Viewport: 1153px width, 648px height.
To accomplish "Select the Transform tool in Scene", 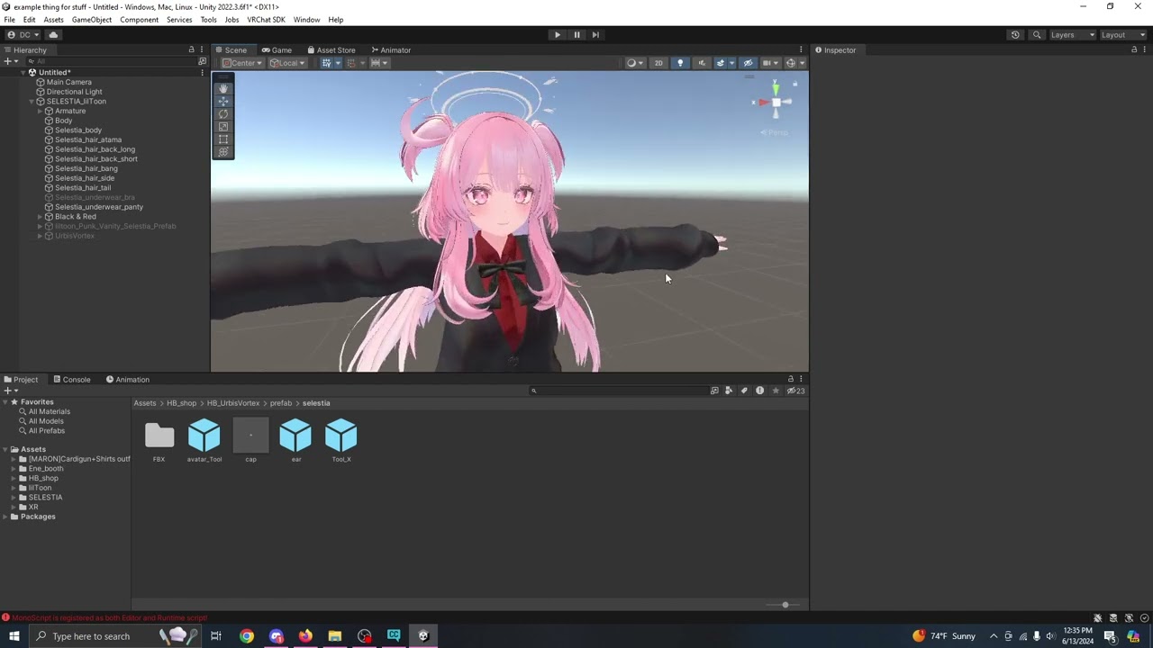I will point(223,152).
